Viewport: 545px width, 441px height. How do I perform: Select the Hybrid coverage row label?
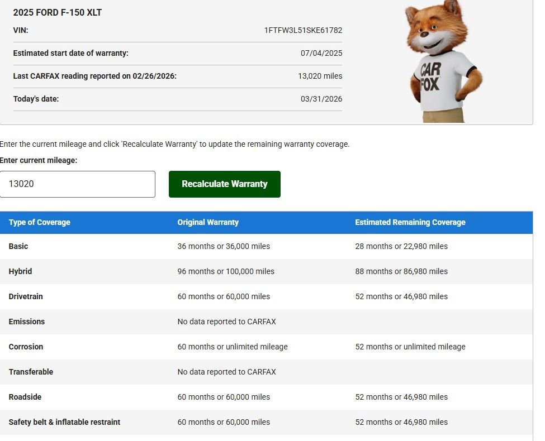[20, 271]
